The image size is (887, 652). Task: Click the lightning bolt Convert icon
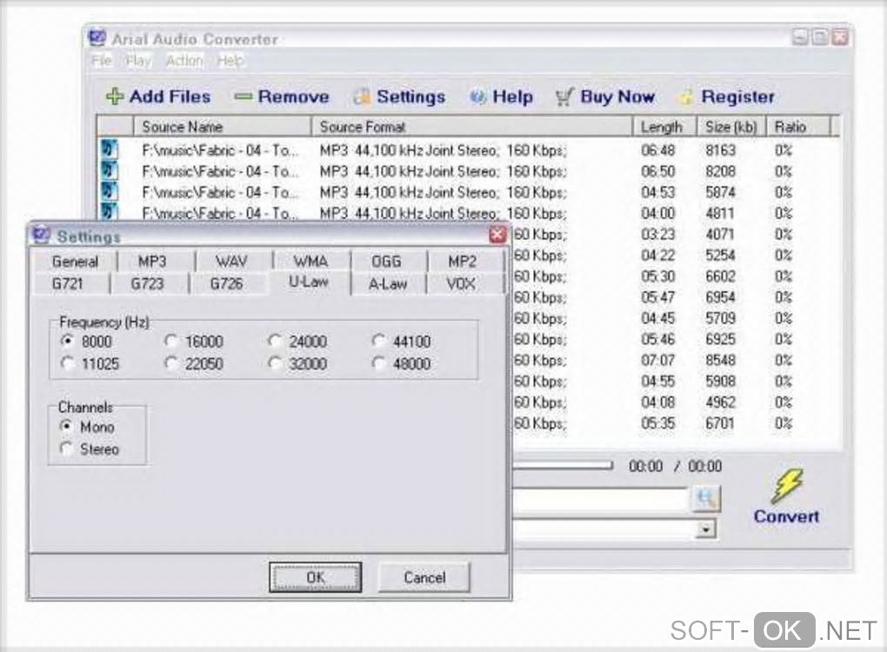(786, 486)
